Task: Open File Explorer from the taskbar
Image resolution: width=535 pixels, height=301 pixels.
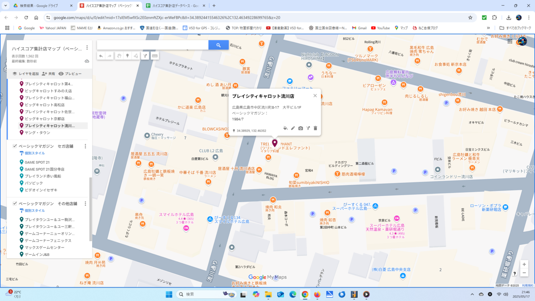Action: (268, 294)
